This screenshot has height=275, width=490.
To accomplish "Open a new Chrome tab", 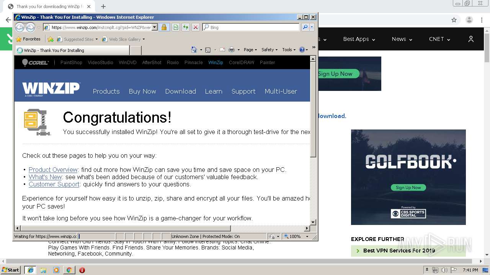I will (103, 6).
